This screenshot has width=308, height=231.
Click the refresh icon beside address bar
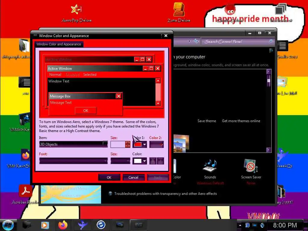(x=196, y=41)
